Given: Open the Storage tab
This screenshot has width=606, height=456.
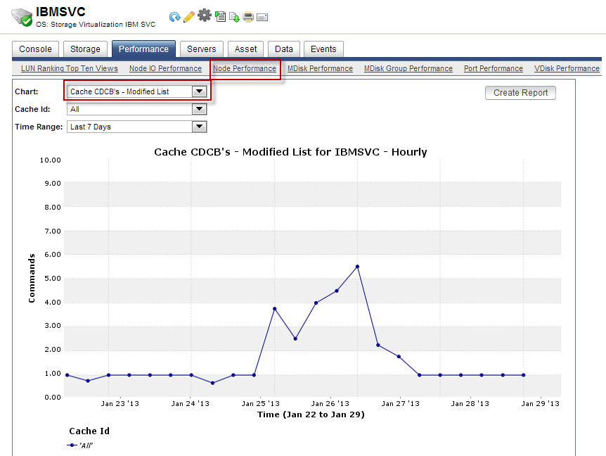Looking at the screenshot, I should [x=85, y=49].
